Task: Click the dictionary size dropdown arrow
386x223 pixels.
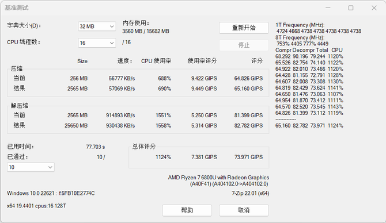Action: (112, 26)
